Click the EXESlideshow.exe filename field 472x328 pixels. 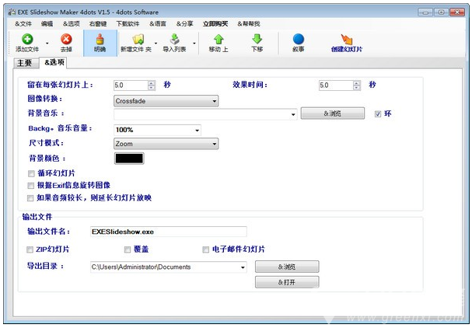[168, 232]
